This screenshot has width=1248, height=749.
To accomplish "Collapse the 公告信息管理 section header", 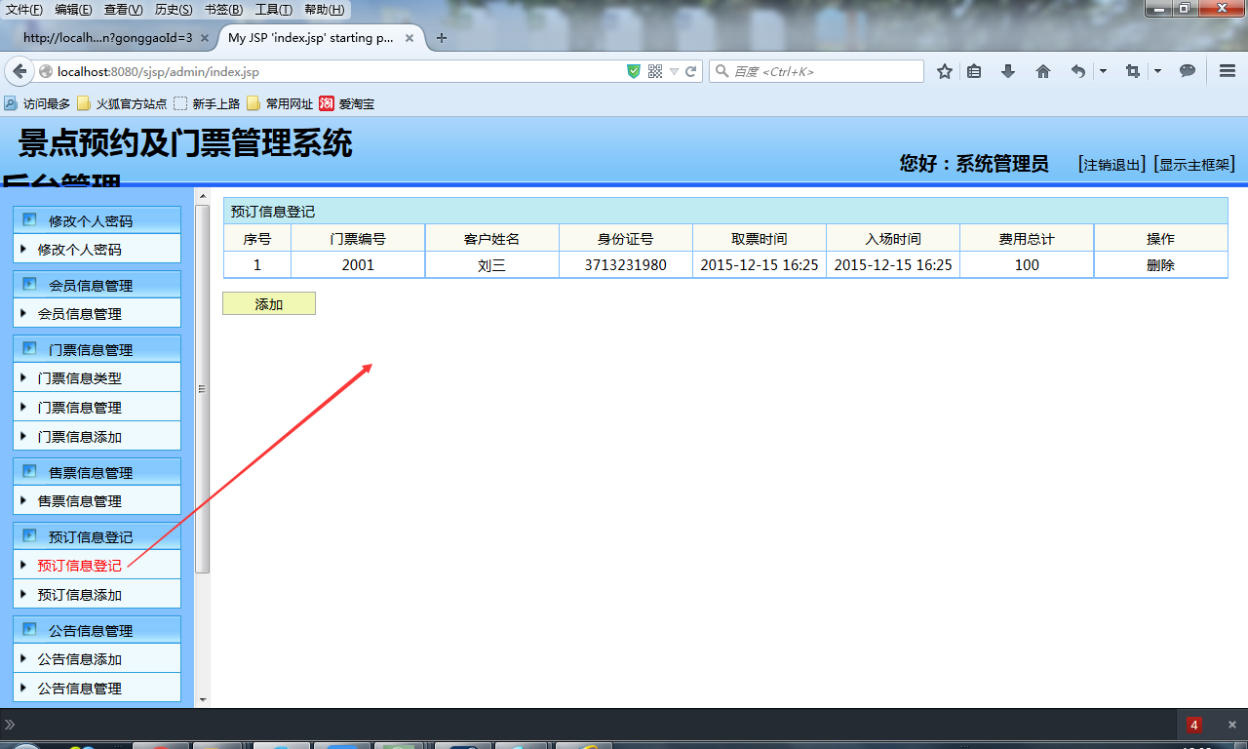I will click(97, 631).
